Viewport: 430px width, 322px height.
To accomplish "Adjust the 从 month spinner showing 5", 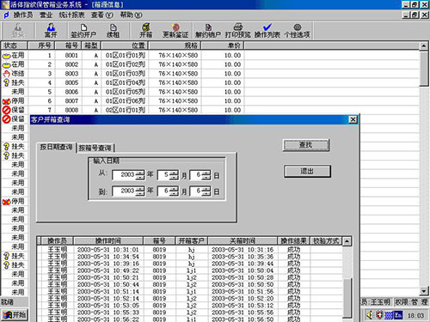I will pos(174,175).
